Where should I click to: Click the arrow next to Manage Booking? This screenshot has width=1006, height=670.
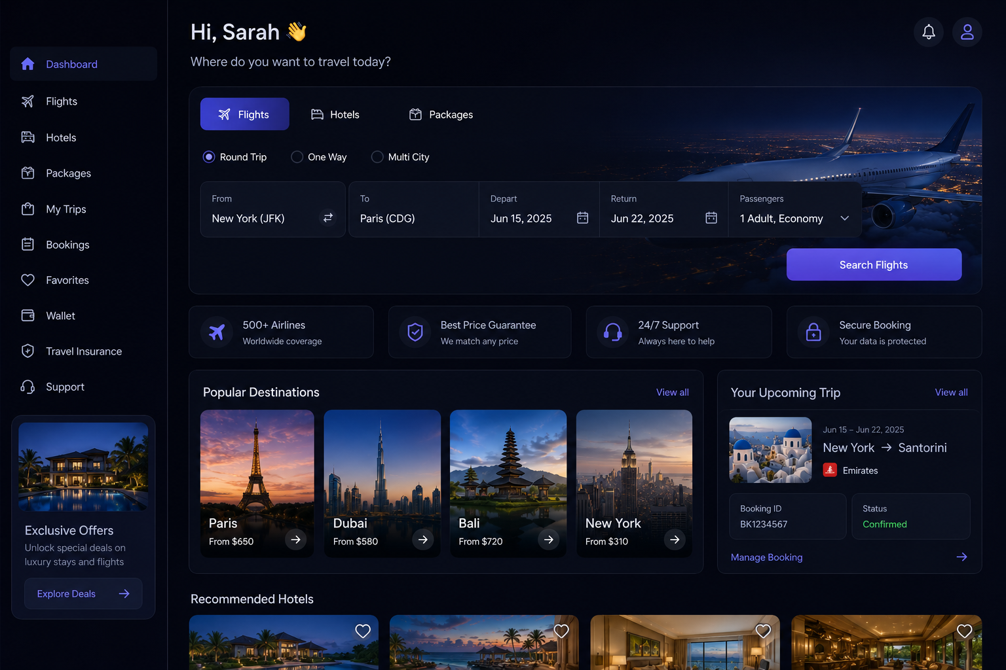(x=961, y=557)
